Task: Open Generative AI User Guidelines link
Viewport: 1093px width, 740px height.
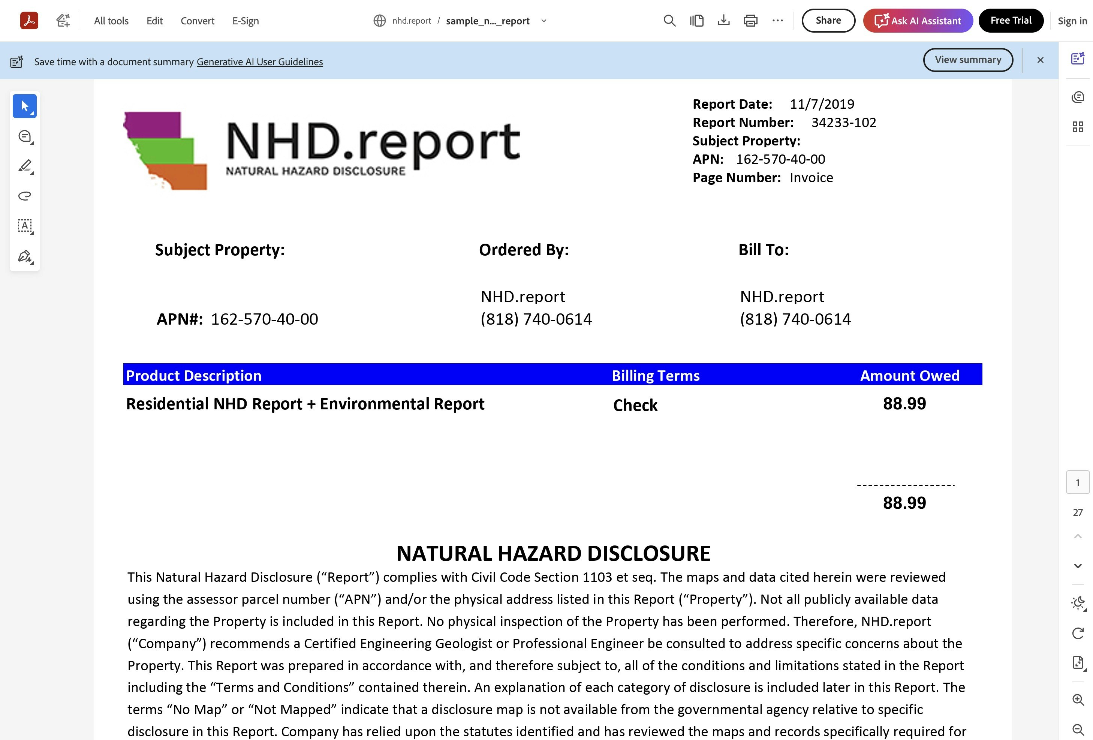Action: click(x=260, y=61)
